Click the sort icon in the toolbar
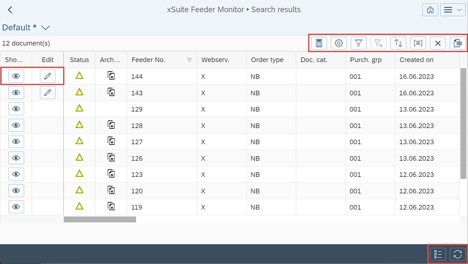 398,43
